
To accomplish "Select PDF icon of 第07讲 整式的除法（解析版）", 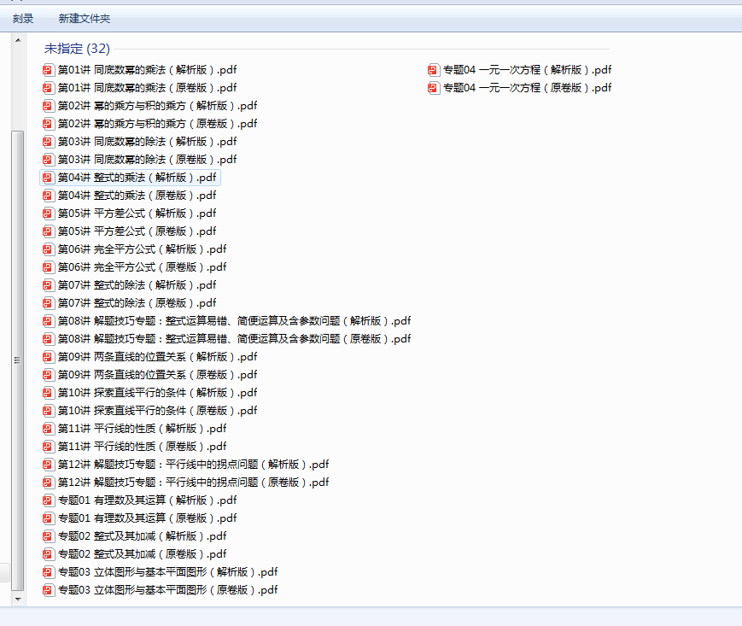I will point(49,285).
